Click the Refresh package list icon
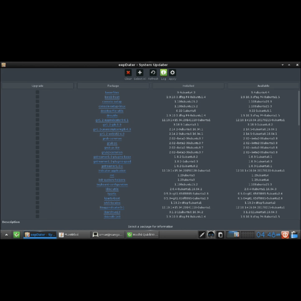301x301 pixels. click(153, 73)
